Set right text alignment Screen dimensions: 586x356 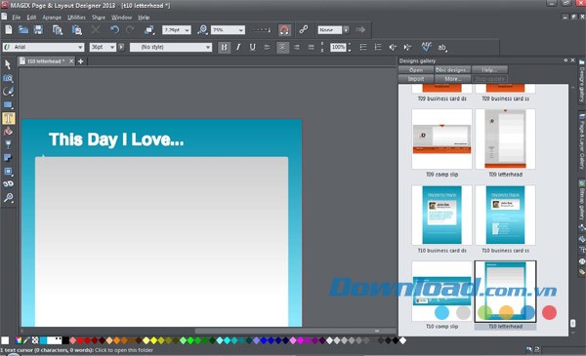tap(296, 47)
